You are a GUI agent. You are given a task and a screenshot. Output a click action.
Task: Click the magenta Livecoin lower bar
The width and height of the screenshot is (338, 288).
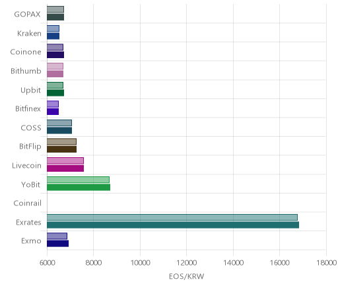[x=65, y=168]
